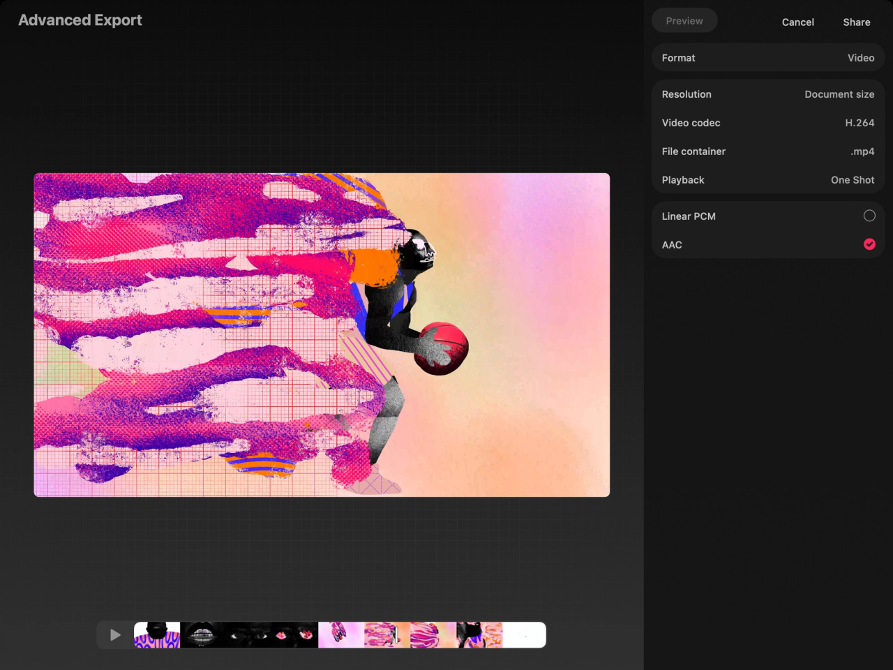This screenshot has height=670, width=893.
Task: Open Playback options set to One Shot
Action: click(x=767, y=180)
